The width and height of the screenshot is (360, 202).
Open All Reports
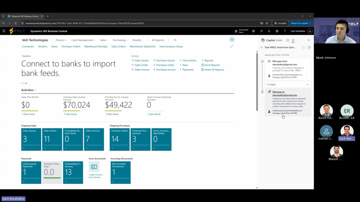click(158, 40)
